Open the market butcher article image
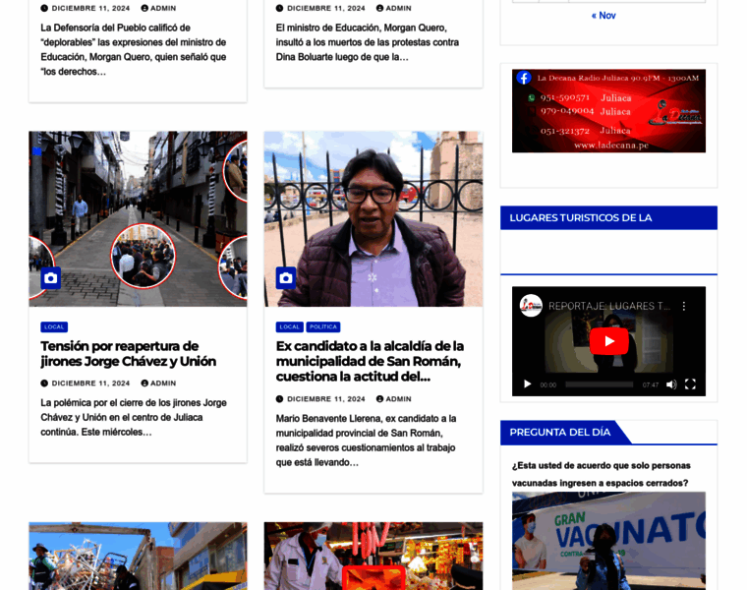Screen dimensions: 747x590 point(373,557)
